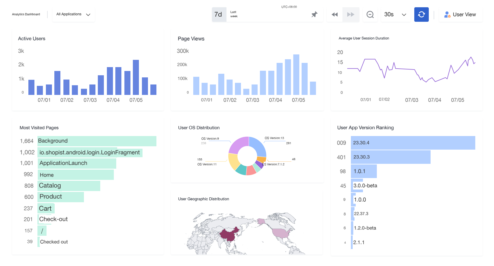
Task: Click the User View person icon
Action: pos(447,15)
